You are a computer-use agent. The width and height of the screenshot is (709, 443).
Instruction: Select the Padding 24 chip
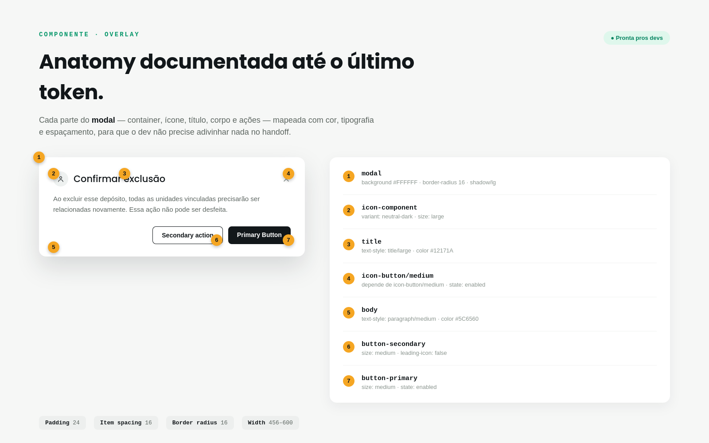pos(62,423)
